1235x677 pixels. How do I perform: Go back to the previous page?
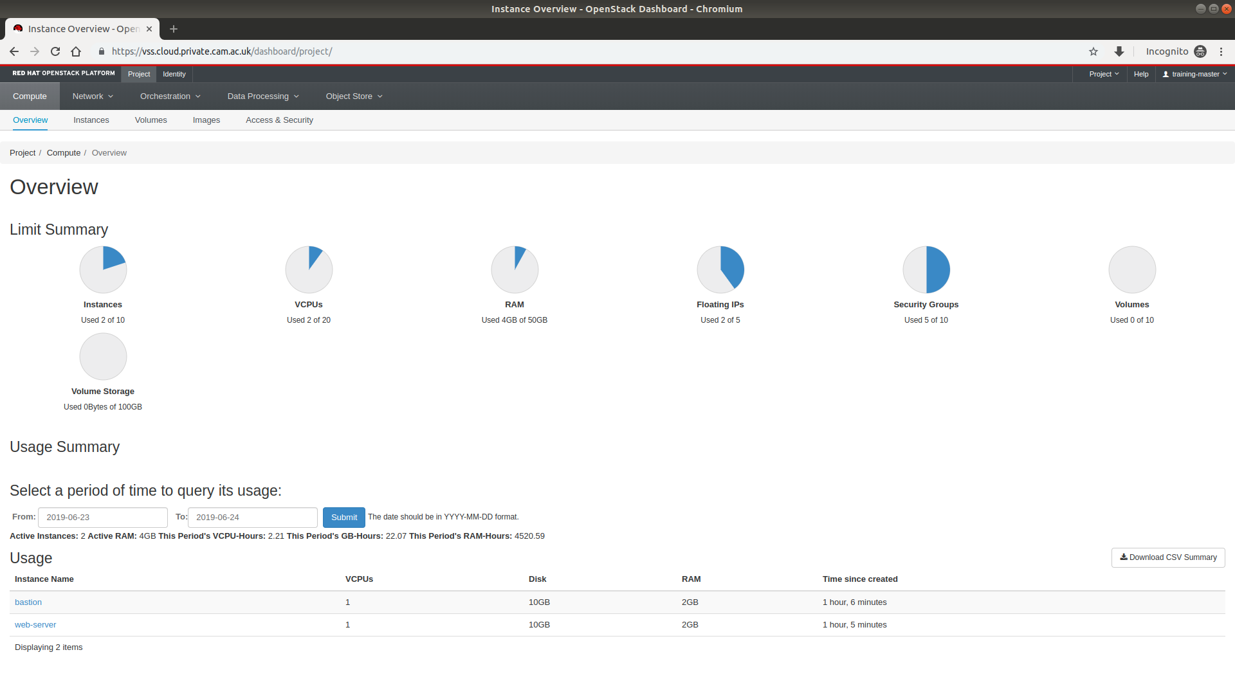(14, 51)
